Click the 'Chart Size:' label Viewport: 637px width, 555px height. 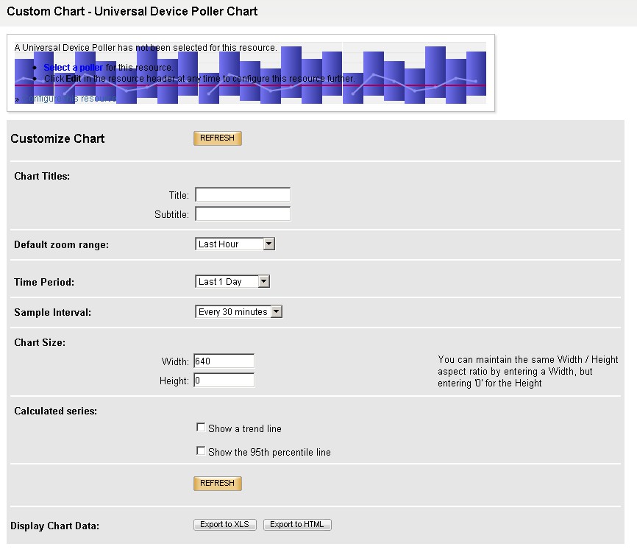coord(40,342)
